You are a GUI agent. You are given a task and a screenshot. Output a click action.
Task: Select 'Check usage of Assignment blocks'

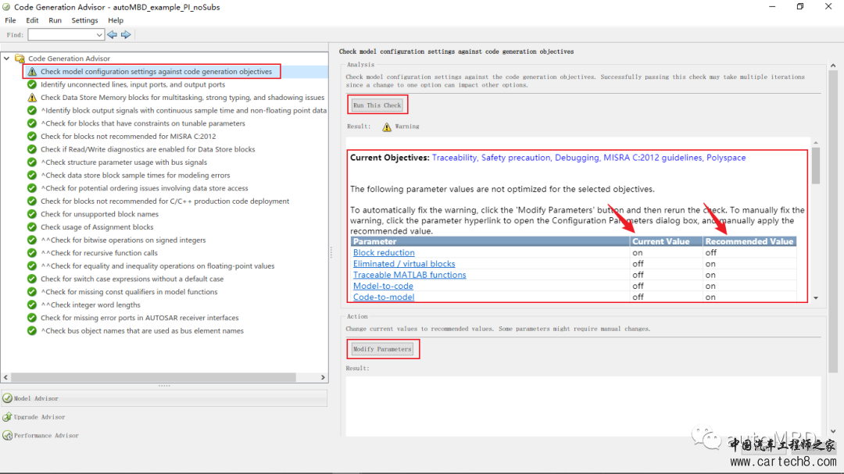click(x=97, y=227)
